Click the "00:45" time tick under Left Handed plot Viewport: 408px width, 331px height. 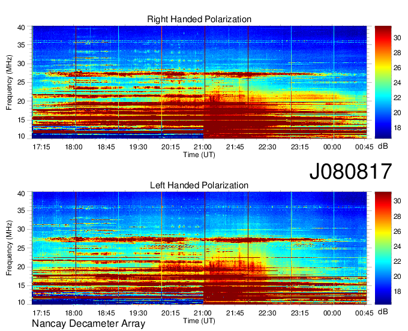pos(364,312)
